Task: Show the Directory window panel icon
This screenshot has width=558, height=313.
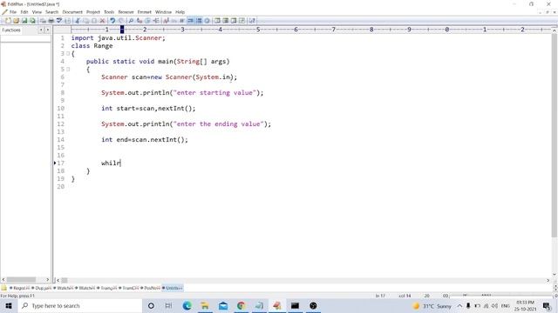Action: pos(225,21)
